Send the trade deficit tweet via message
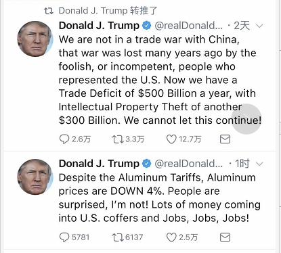 click(225, 139)
